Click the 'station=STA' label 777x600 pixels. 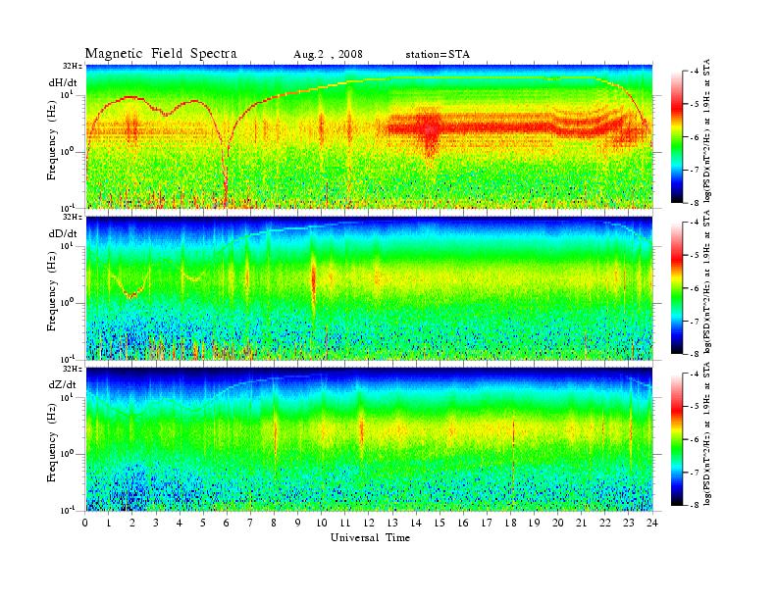tap(438, 55)
